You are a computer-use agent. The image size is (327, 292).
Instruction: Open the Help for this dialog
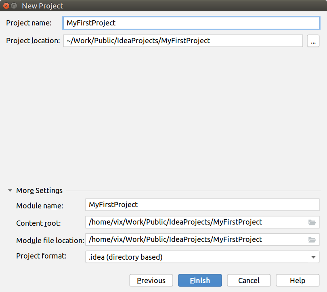tap(298, 280)
